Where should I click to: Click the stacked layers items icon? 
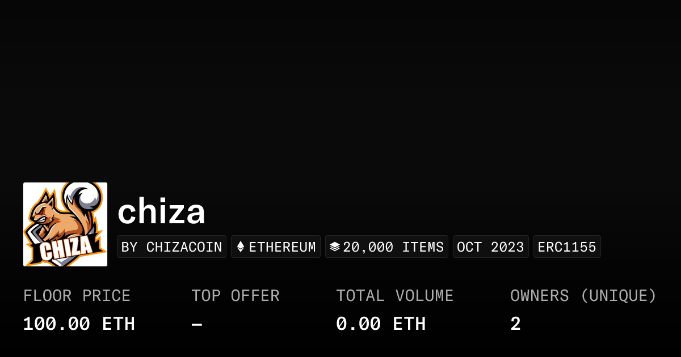335,247
